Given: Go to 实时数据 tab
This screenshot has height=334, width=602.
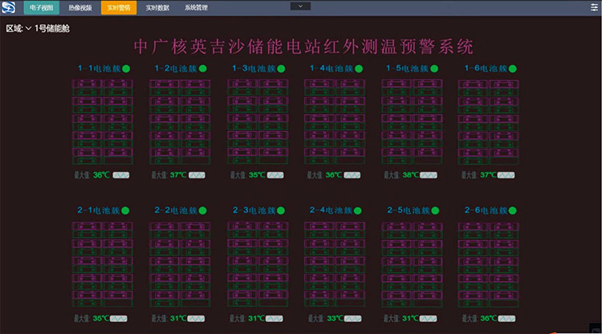Looking at the screenshot, I should point(157,8).
